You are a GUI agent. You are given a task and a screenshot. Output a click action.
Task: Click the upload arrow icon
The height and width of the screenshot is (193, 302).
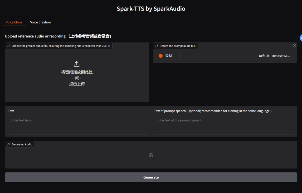point(77,64)
